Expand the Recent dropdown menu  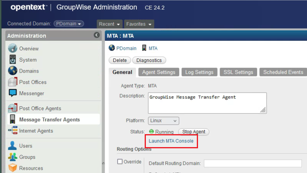(x=109, y=24)
